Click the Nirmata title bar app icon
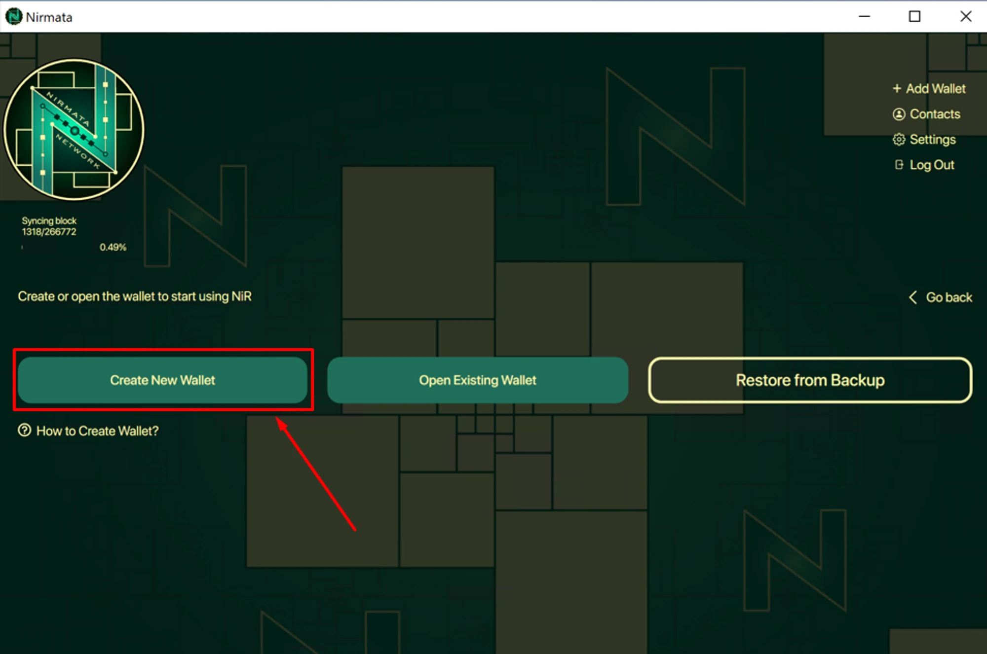 coord(13,17)
